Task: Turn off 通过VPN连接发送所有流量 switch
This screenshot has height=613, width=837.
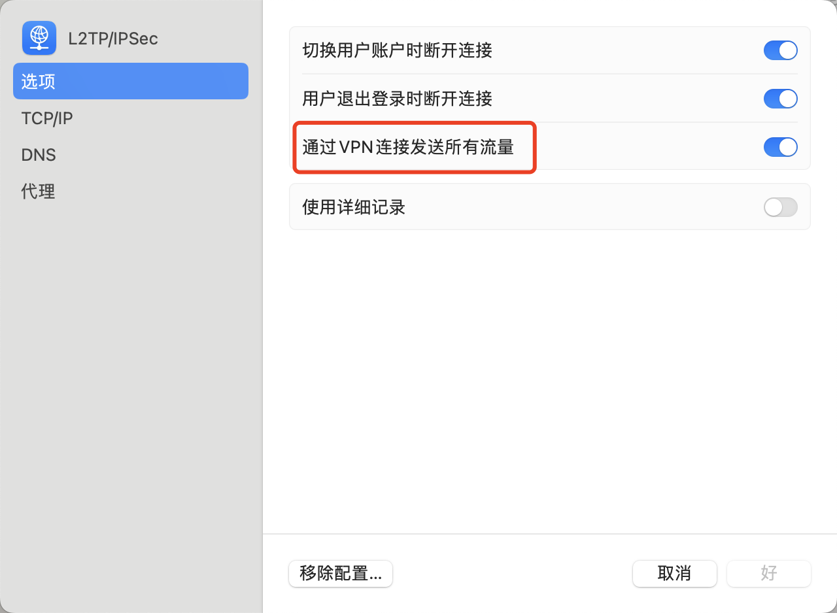Action: pyautogui.click(x=780, y=147)
